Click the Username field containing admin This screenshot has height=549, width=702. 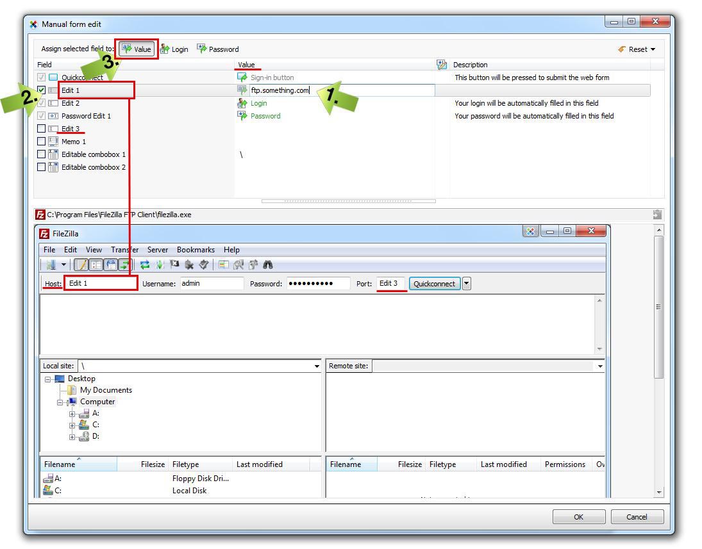coord(212,284)
